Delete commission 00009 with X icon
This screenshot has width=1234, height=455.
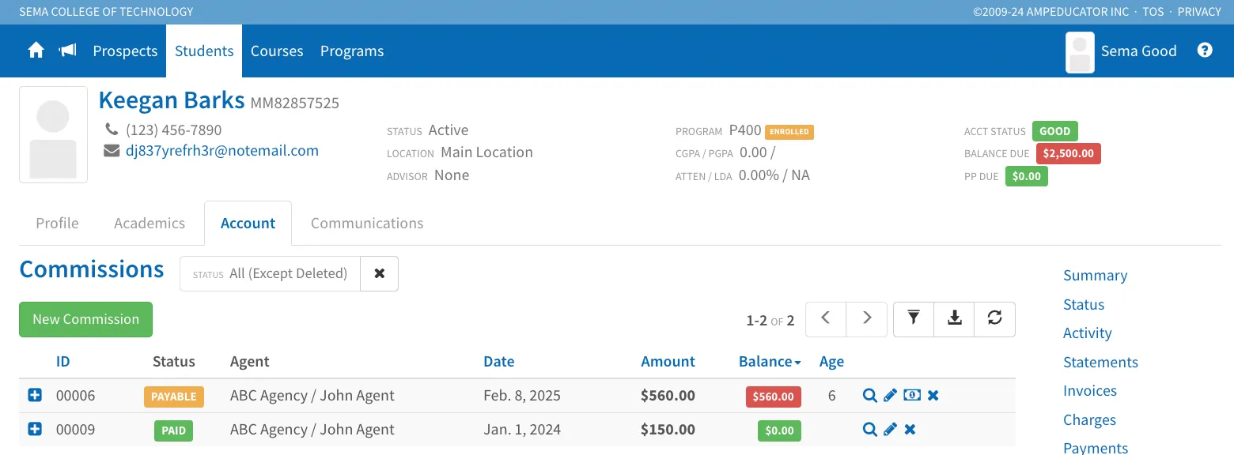(x=910, y=430)
